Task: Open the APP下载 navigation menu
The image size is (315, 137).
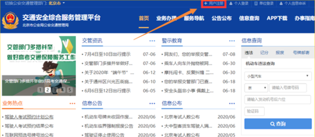Action: [x=277, y=18]
